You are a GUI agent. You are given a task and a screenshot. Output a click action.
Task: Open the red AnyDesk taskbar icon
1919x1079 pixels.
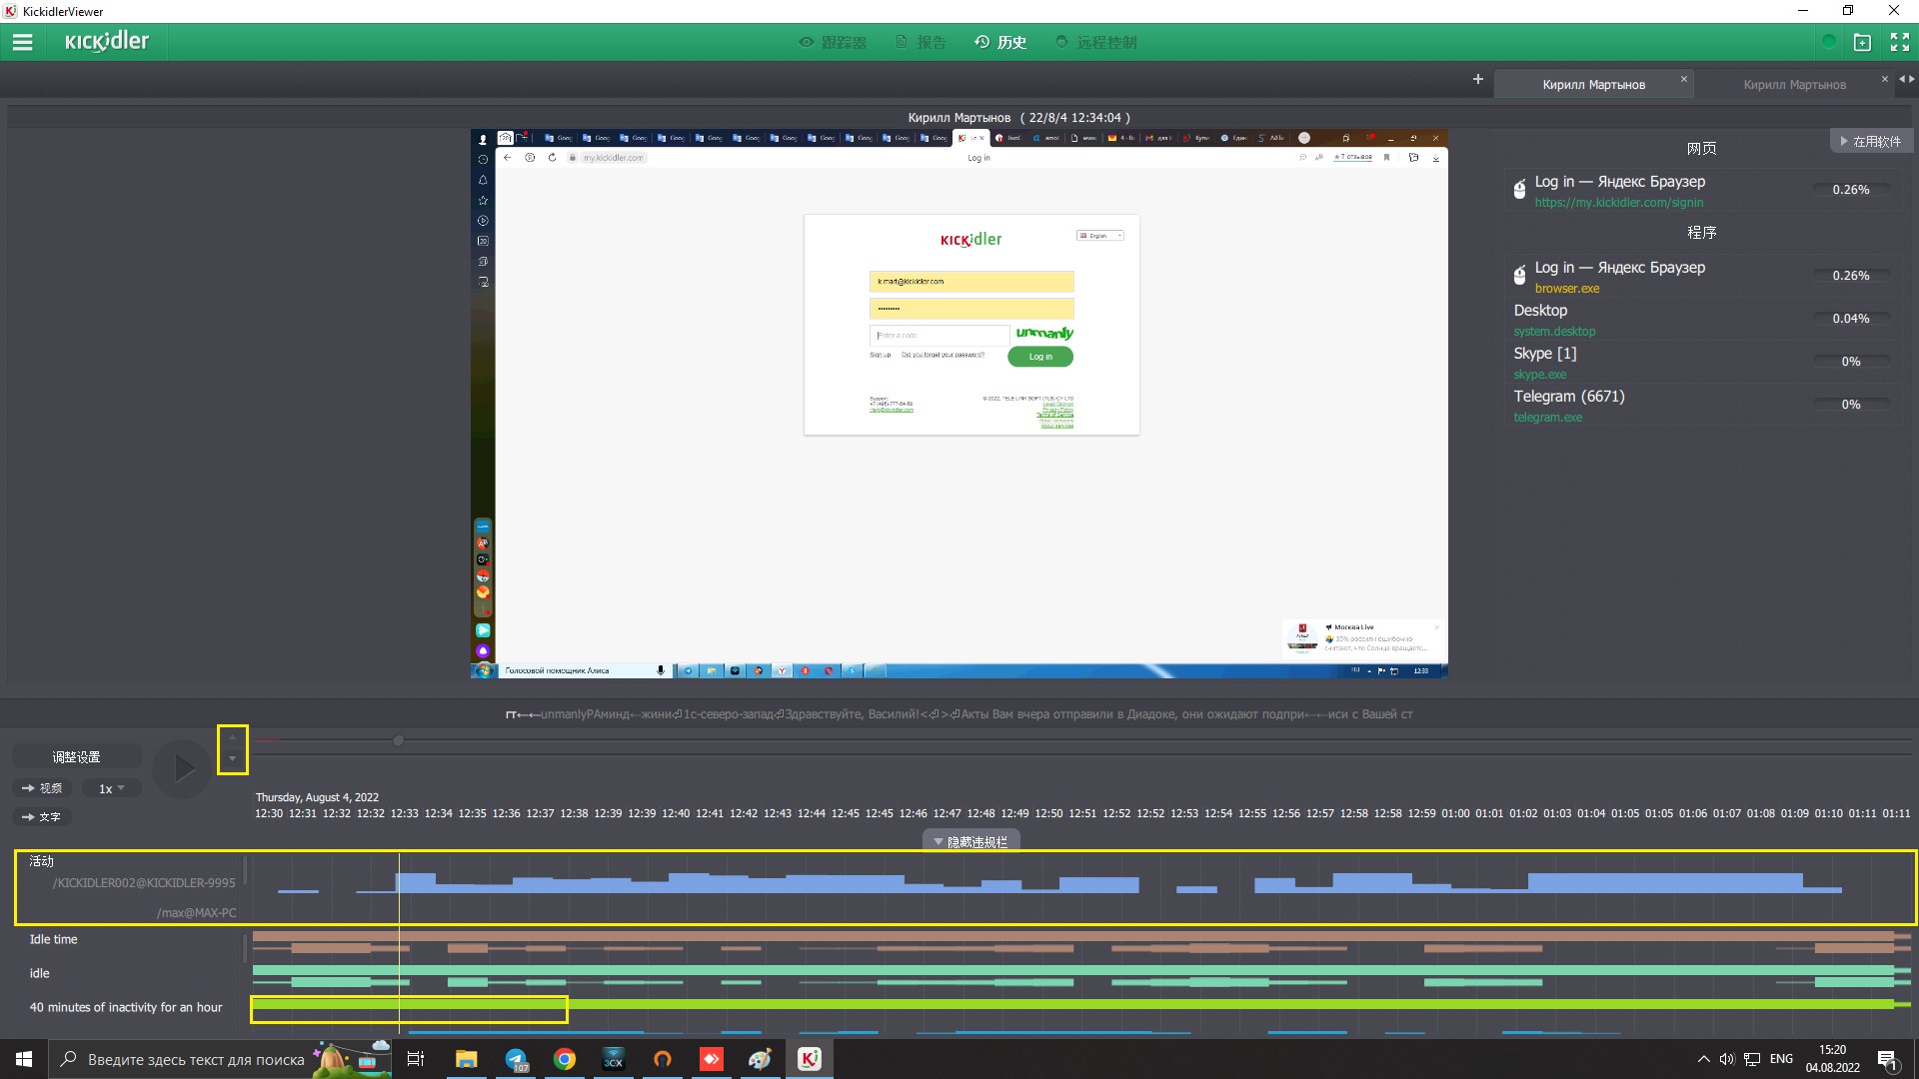[712, 1059]
